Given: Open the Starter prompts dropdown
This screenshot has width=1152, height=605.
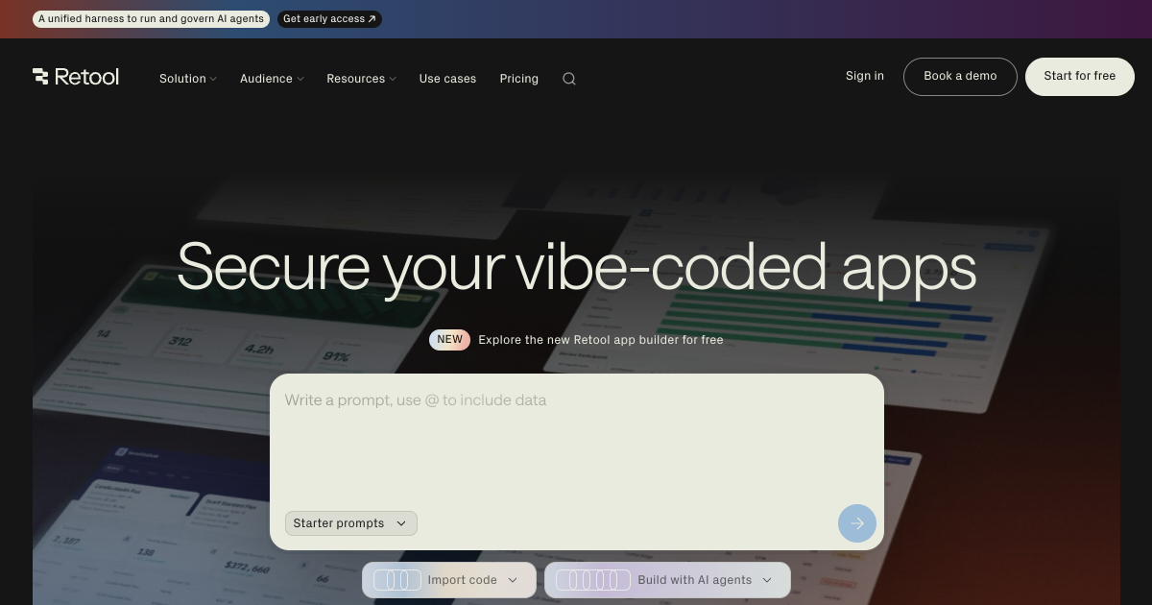Looking at the screenshot, I should (x=351, y=523).
